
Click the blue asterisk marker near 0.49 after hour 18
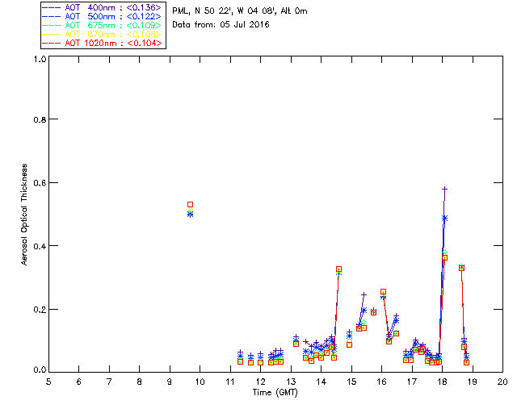[x=444, y=218]
